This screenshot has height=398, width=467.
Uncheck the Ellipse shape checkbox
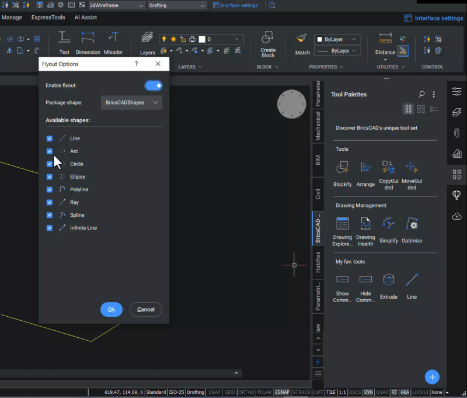coord(50,176)
